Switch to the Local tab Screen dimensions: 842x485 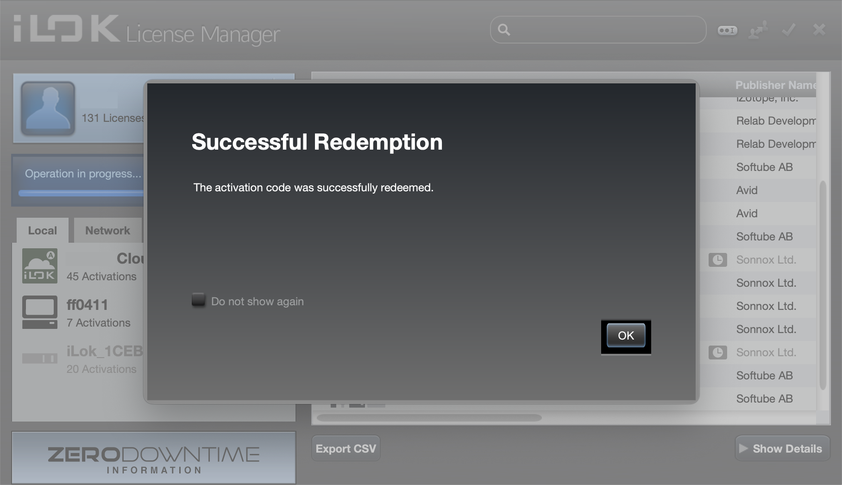(x=42, y=230)
